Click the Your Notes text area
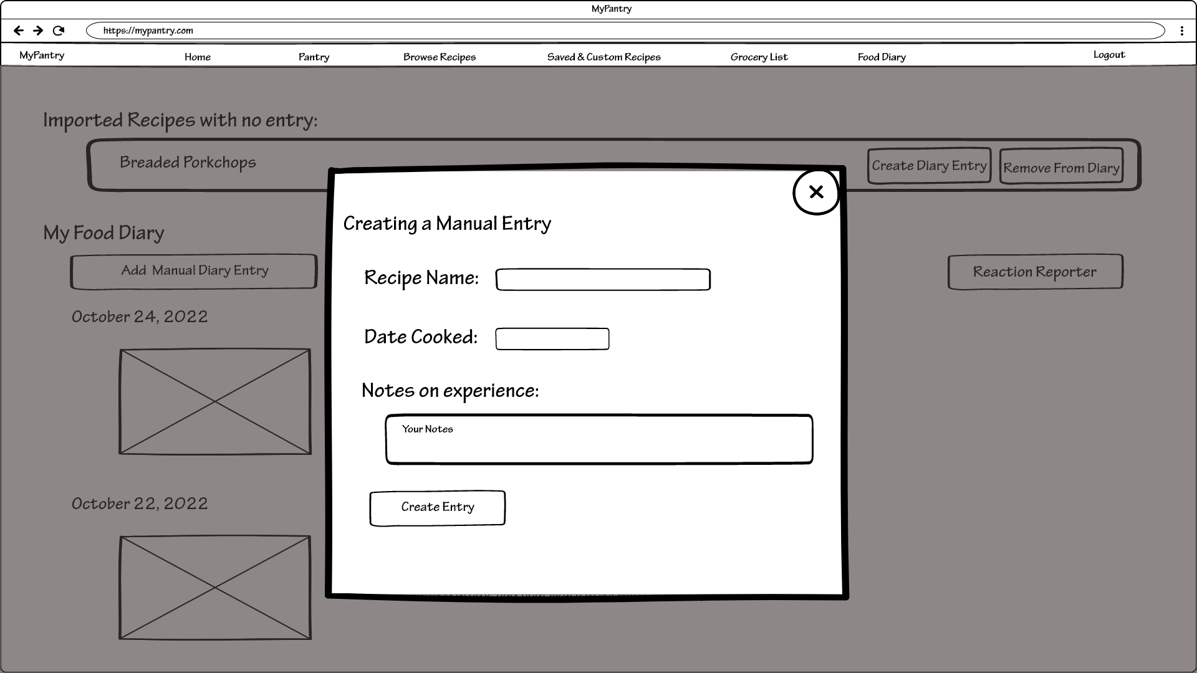Screen dimensions: 1197x673 [598, 440]
